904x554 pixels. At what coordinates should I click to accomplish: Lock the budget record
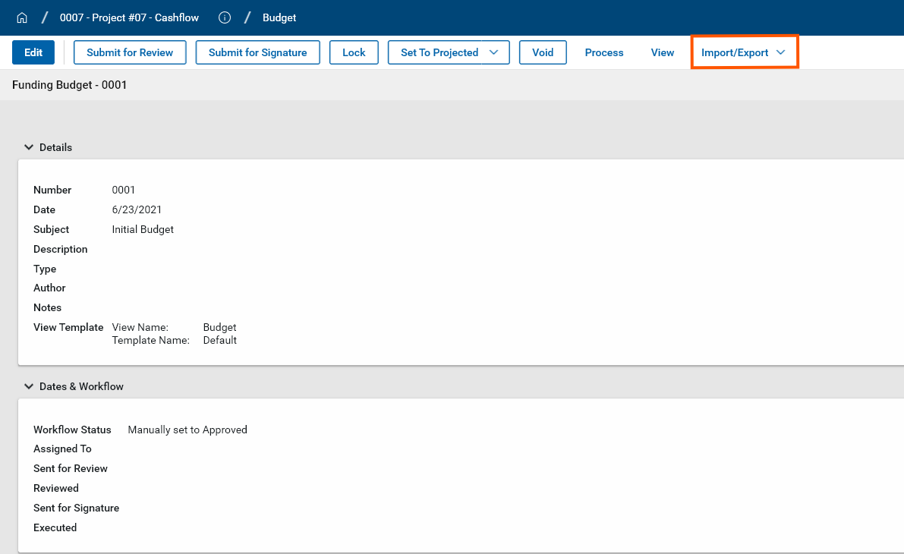(354, 52)
